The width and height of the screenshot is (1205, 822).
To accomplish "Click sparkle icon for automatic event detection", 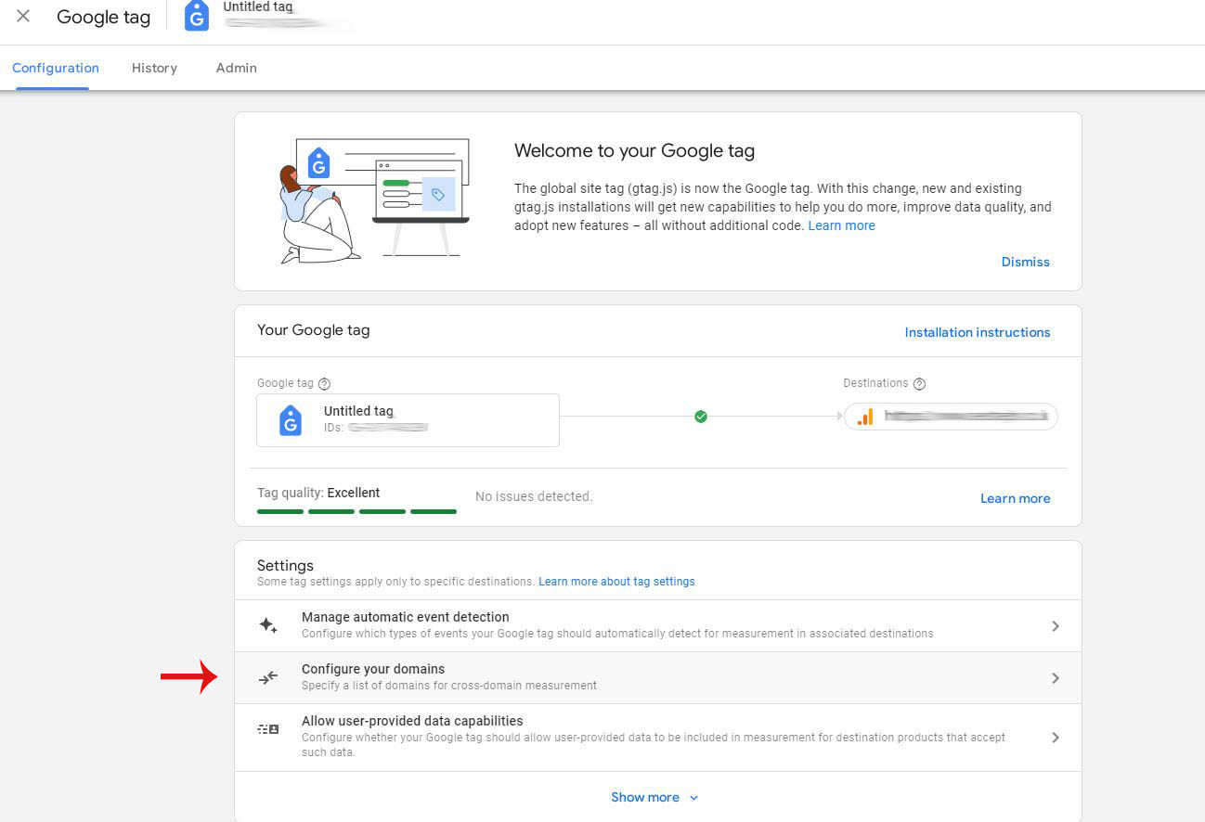I will tap(268, 625).
